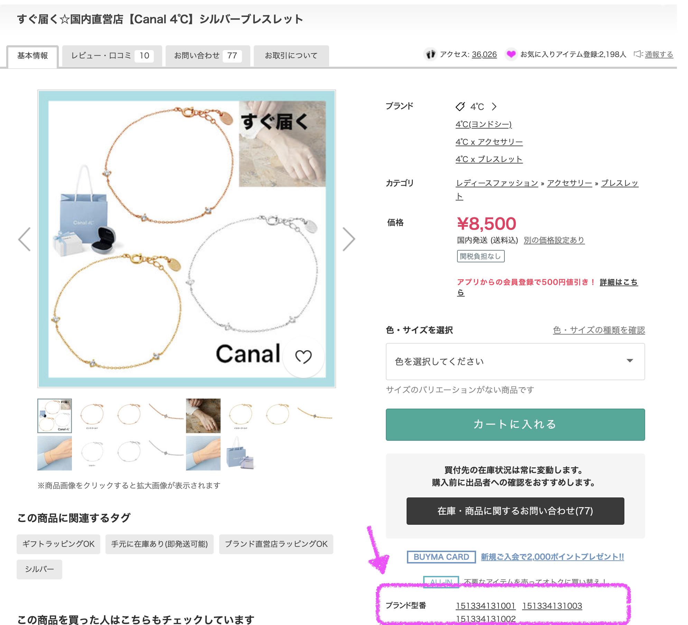Add item with カートに入れる button
Screen dimensions: 688x625
(515, 425)
